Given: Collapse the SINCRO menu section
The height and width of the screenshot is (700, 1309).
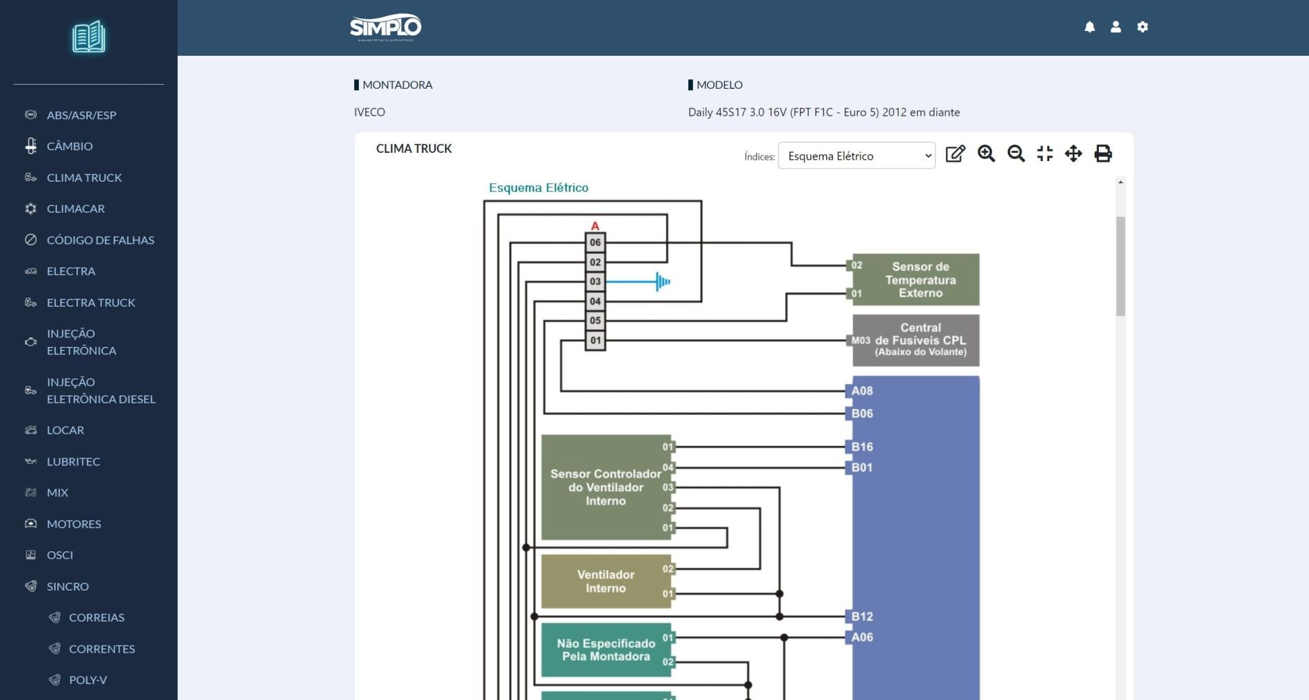Looking at the screenshot, I should 68,586.
